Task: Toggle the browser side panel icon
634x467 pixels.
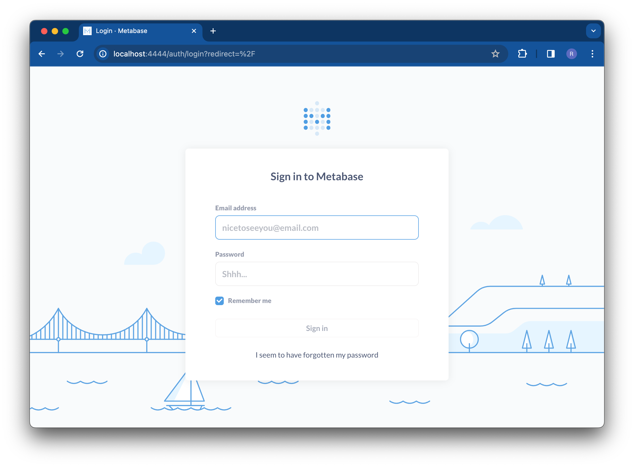Action: (551, 54)
